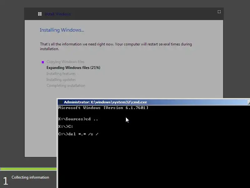Click the step number 1 at the bottom
250x188 pixels.
[x=6, y=181]
